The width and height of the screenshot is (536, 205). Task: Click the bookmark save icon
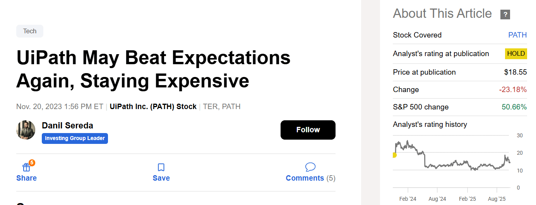click(x=161, y=167)
